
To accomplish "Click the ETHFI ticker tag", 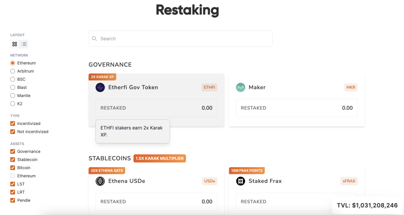I will click(x=209, y=87).
